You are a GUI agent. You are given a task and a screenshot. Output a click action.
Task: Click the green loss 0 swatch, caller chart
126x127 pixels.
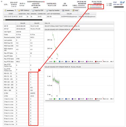[54, 61]
